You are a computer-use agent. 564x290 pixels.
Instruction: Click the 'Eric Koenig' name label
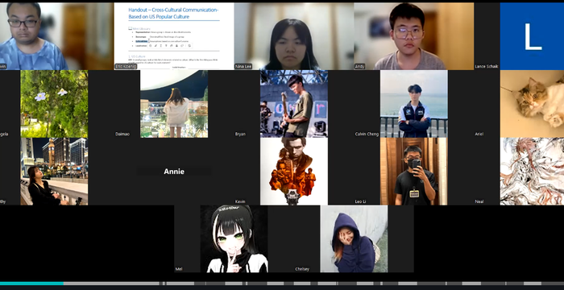coord(126,67)
